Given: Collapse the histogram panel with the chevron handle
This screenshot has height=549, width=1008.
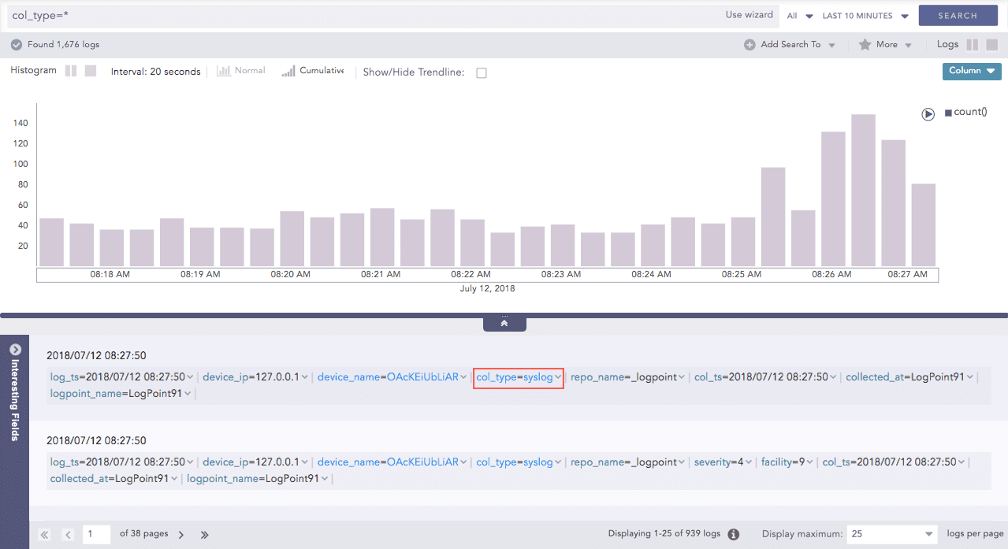Looking at the screenshot, I should 504,322.
